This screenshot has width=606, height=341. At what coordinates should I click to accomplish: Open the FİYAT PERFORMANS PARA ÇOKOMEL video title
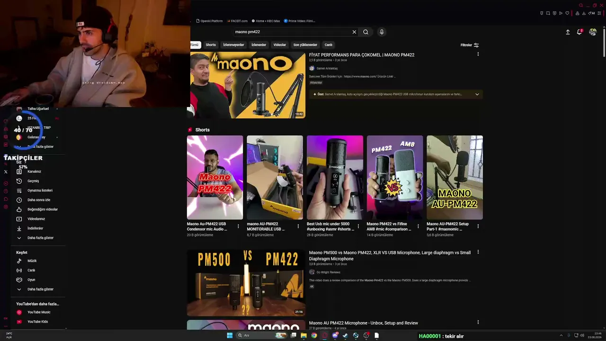click(x=362, y=55)
